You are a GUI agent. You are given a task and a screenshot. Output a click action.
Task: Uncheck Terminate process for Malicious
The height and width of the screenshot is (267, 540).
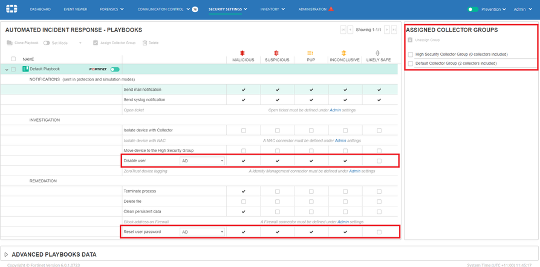(244, 191)
